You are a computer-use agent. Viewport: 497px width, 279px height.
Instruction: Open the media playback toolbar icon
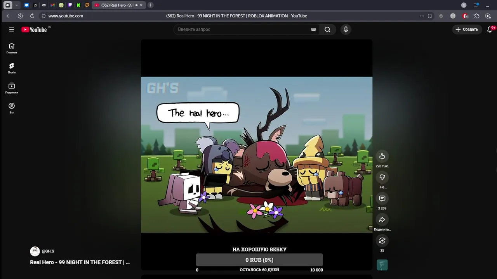[488, 16]
